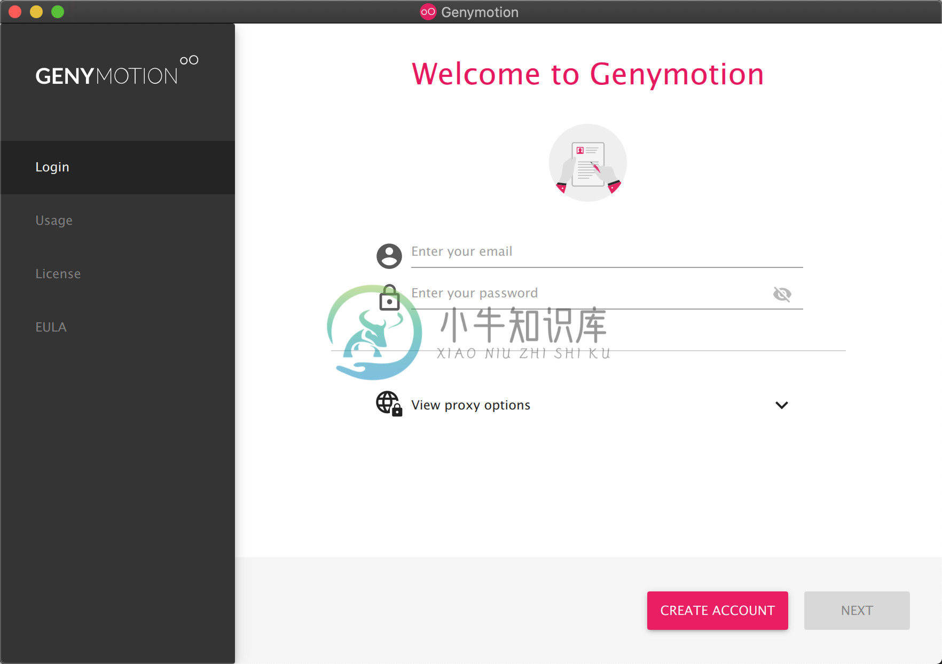942x664 pixels.
Task: Expand the View proxy options chevron
Action: click(x=782, y=405)
